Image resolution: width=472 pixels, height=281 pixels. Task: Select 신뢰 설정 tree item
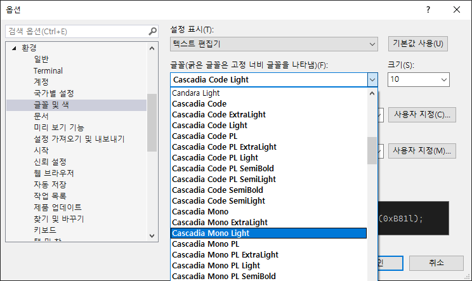(50, 162)
